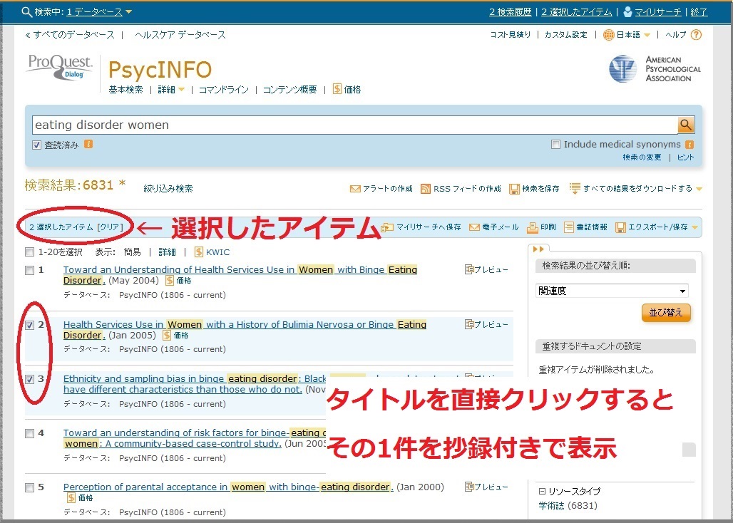The image size is (733, 523).
Task: Open the 絞り込み検索 link
Action: [x=168, y=189]
